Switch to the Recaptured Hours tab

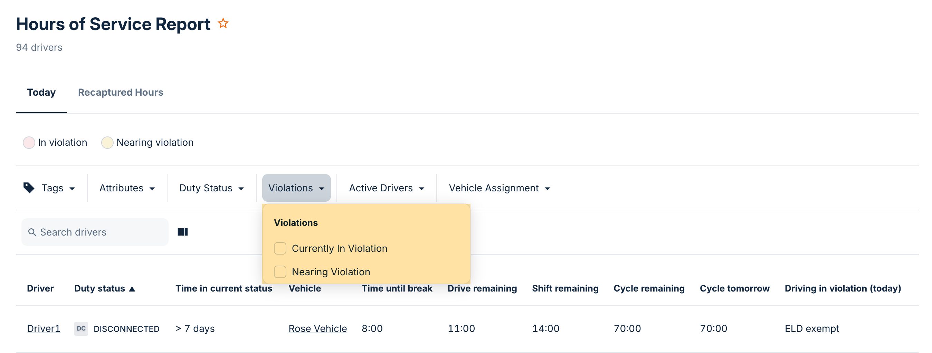[121, 93]
